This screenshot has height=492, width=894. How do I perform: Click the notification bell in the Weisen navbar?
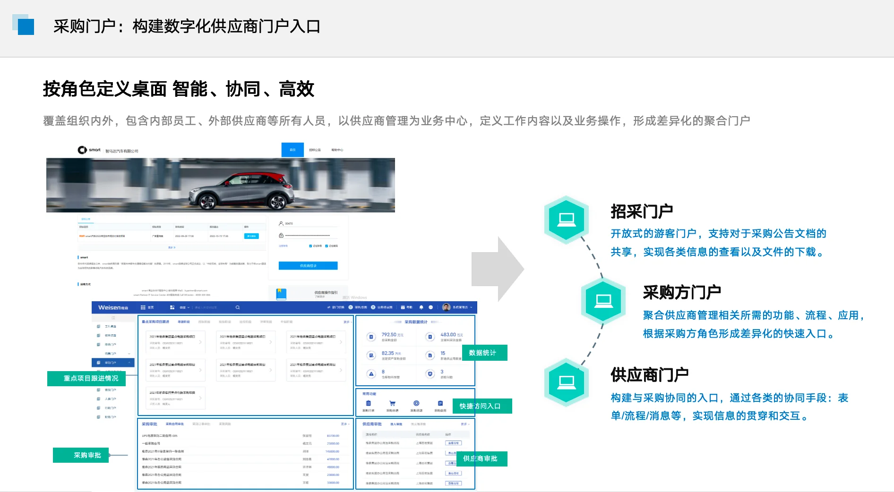[421, 307]
